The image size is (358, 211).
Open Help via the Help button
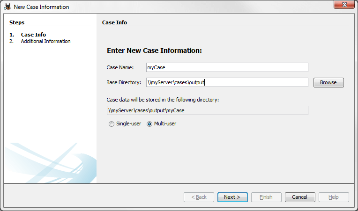coord(333,197)
